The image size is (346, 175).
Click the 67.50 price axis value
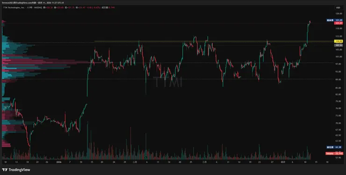tap(339, 129)
